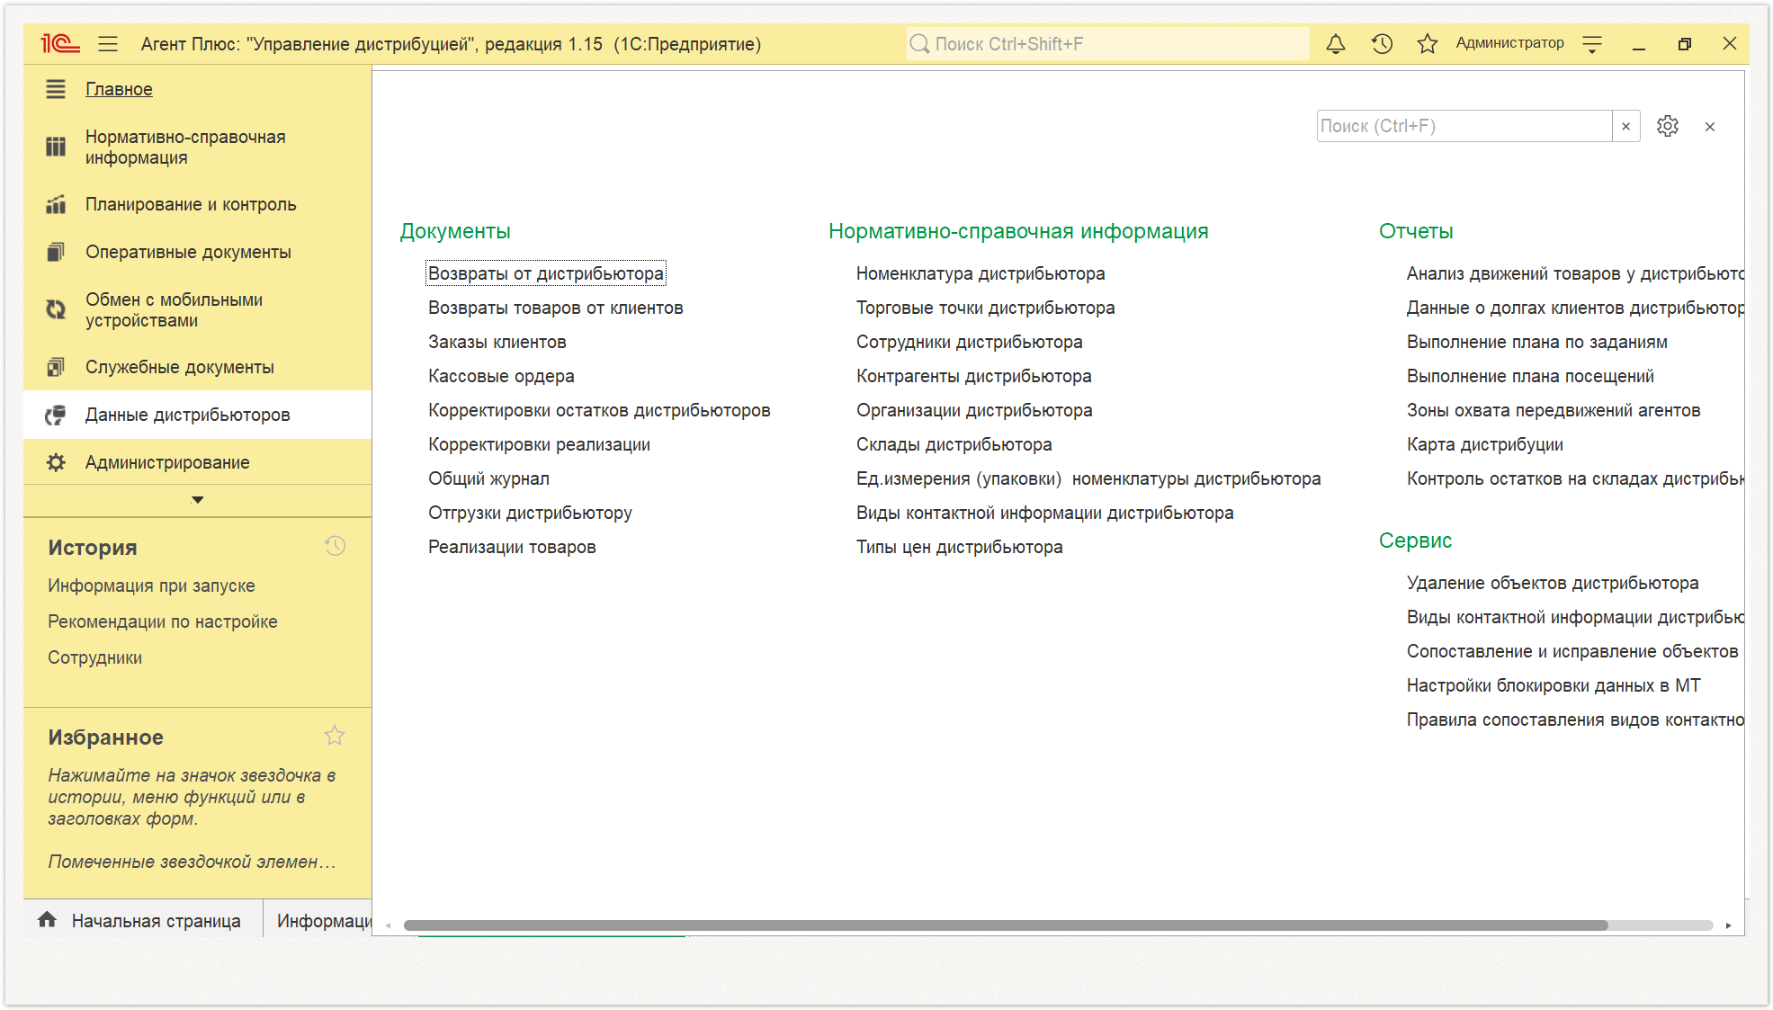Expand more sections with down arrow

coord(198,499)
